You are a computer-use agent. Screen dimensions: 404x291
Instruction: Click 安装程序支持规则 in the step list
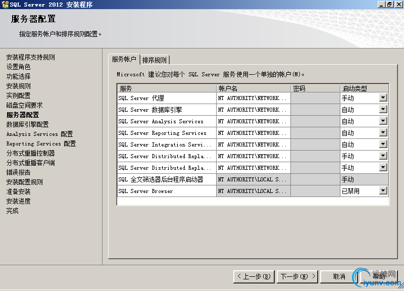click(31, 57)
